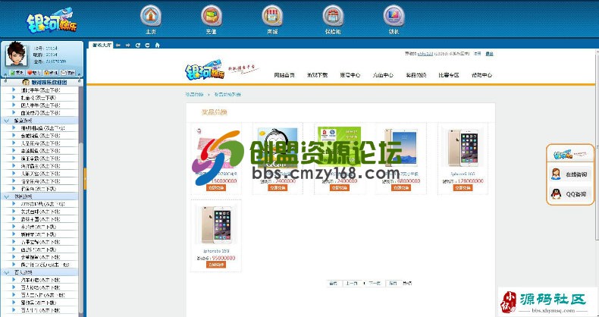Select the 游戏大厅 tab
599x317 pixels.
(x=101, y=45)
